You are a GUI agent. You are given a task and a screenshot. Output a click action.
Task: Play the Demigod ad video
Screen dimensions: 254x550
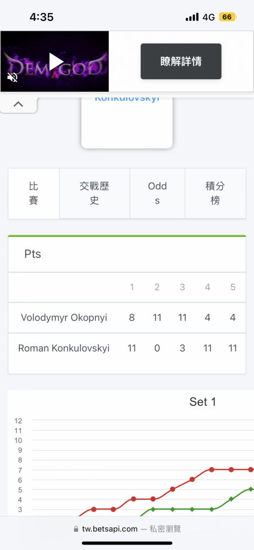click(56, 62)
